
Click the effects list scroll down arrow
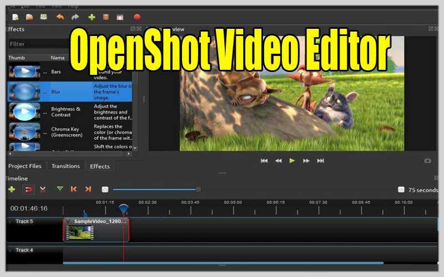(x=135, y=148)
